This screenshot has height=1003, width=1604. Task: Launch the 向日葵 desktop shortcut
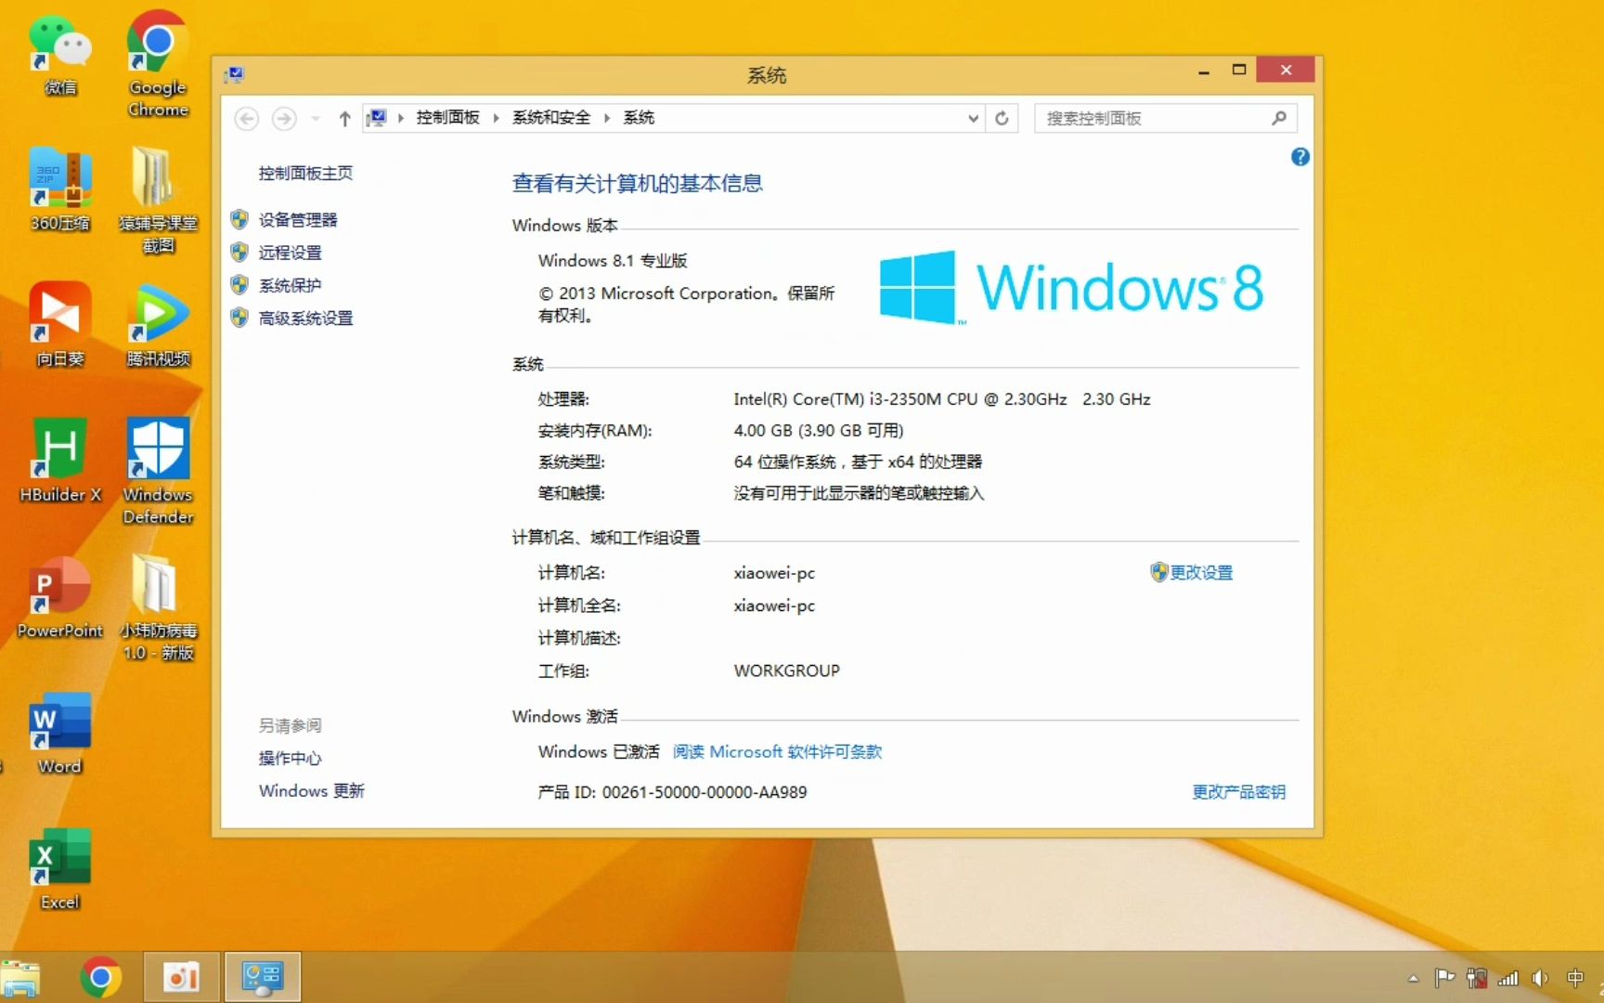[x=60, y=325]
